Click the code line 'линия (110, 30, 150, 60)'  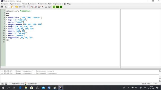click(x=21, y=29)
